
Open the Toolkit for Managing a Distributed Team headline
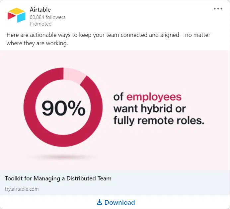click(58, 178)
